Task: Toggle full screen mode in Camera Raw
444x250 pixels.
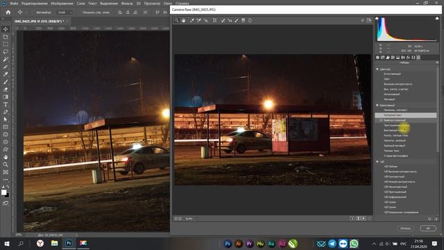Action: [369, 20]
